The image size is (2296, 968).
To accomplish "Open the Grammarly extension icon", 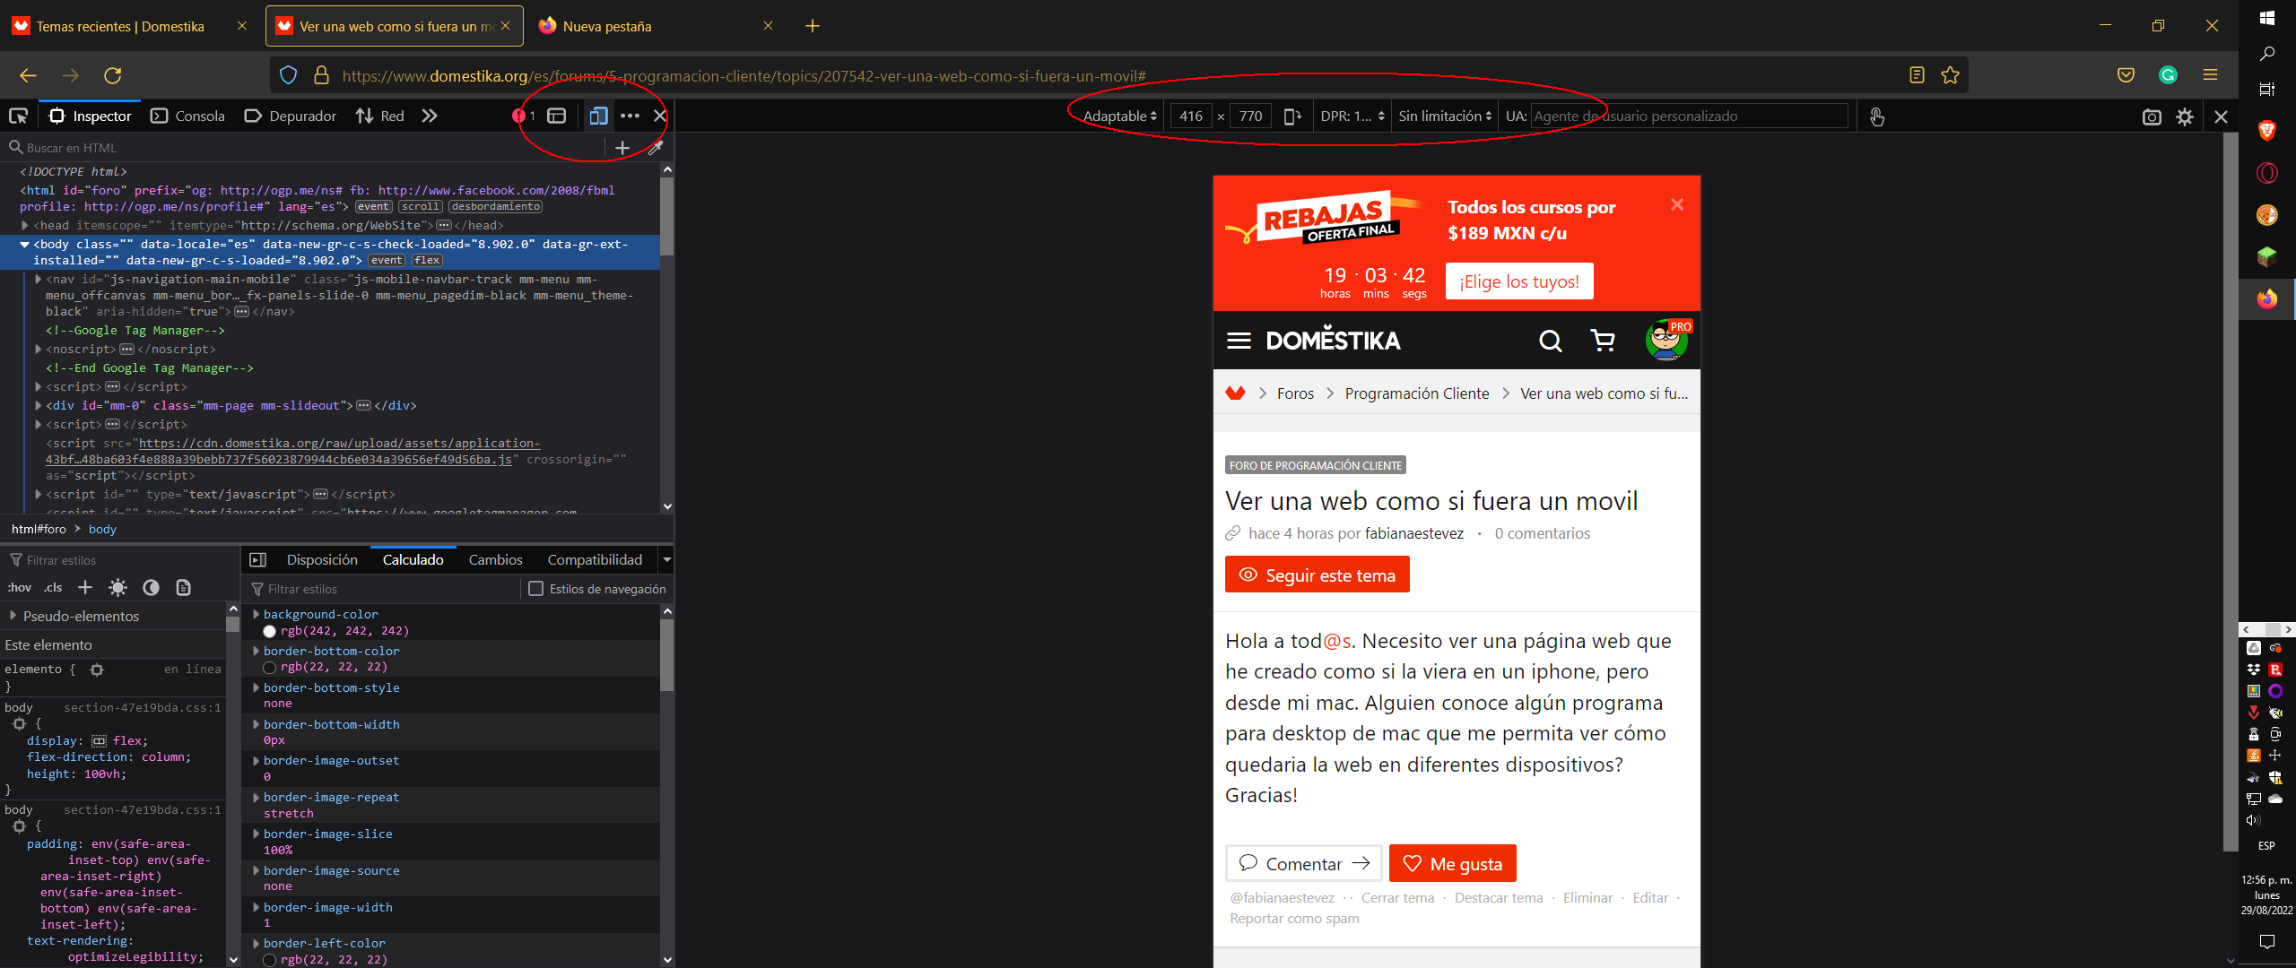I will (x=2168, y=75).
